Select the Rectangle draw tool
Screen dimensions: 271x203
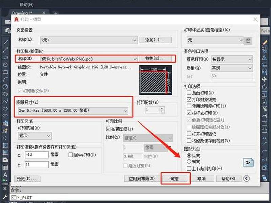[5, 72]
